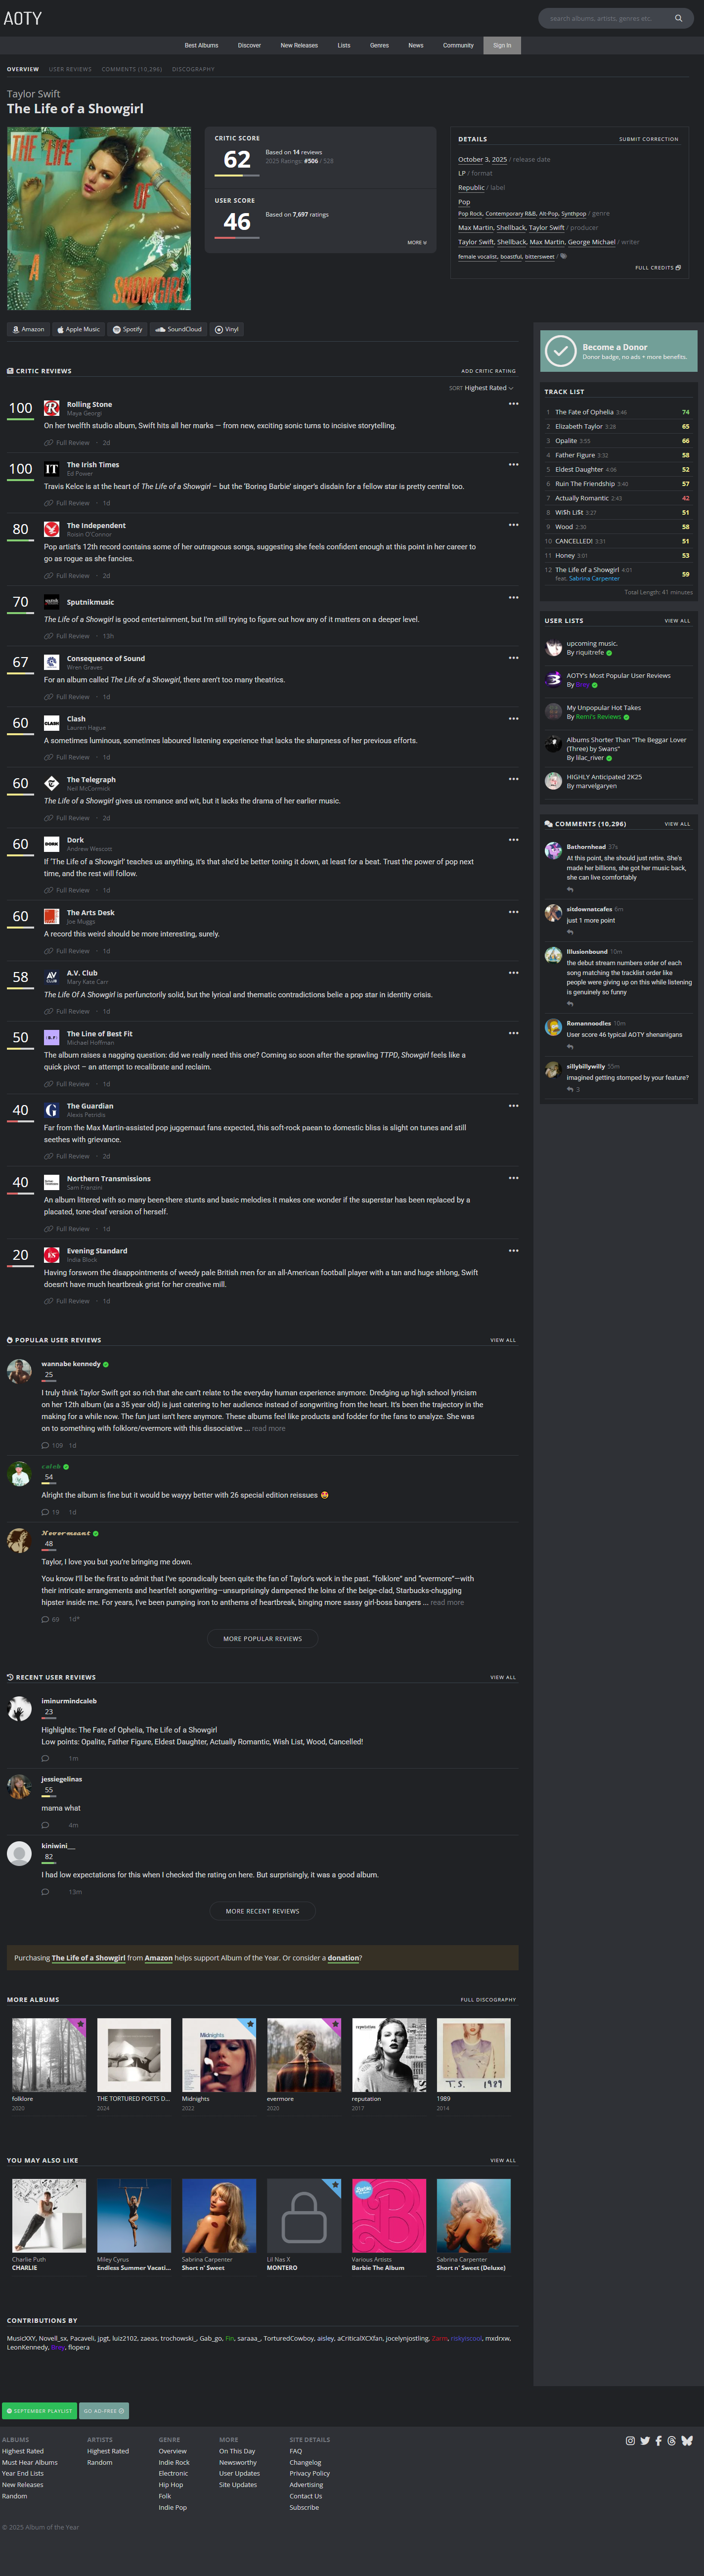Click the Facebook icon in footer
704x2576 pixels.
click(x=658, y=2440)
